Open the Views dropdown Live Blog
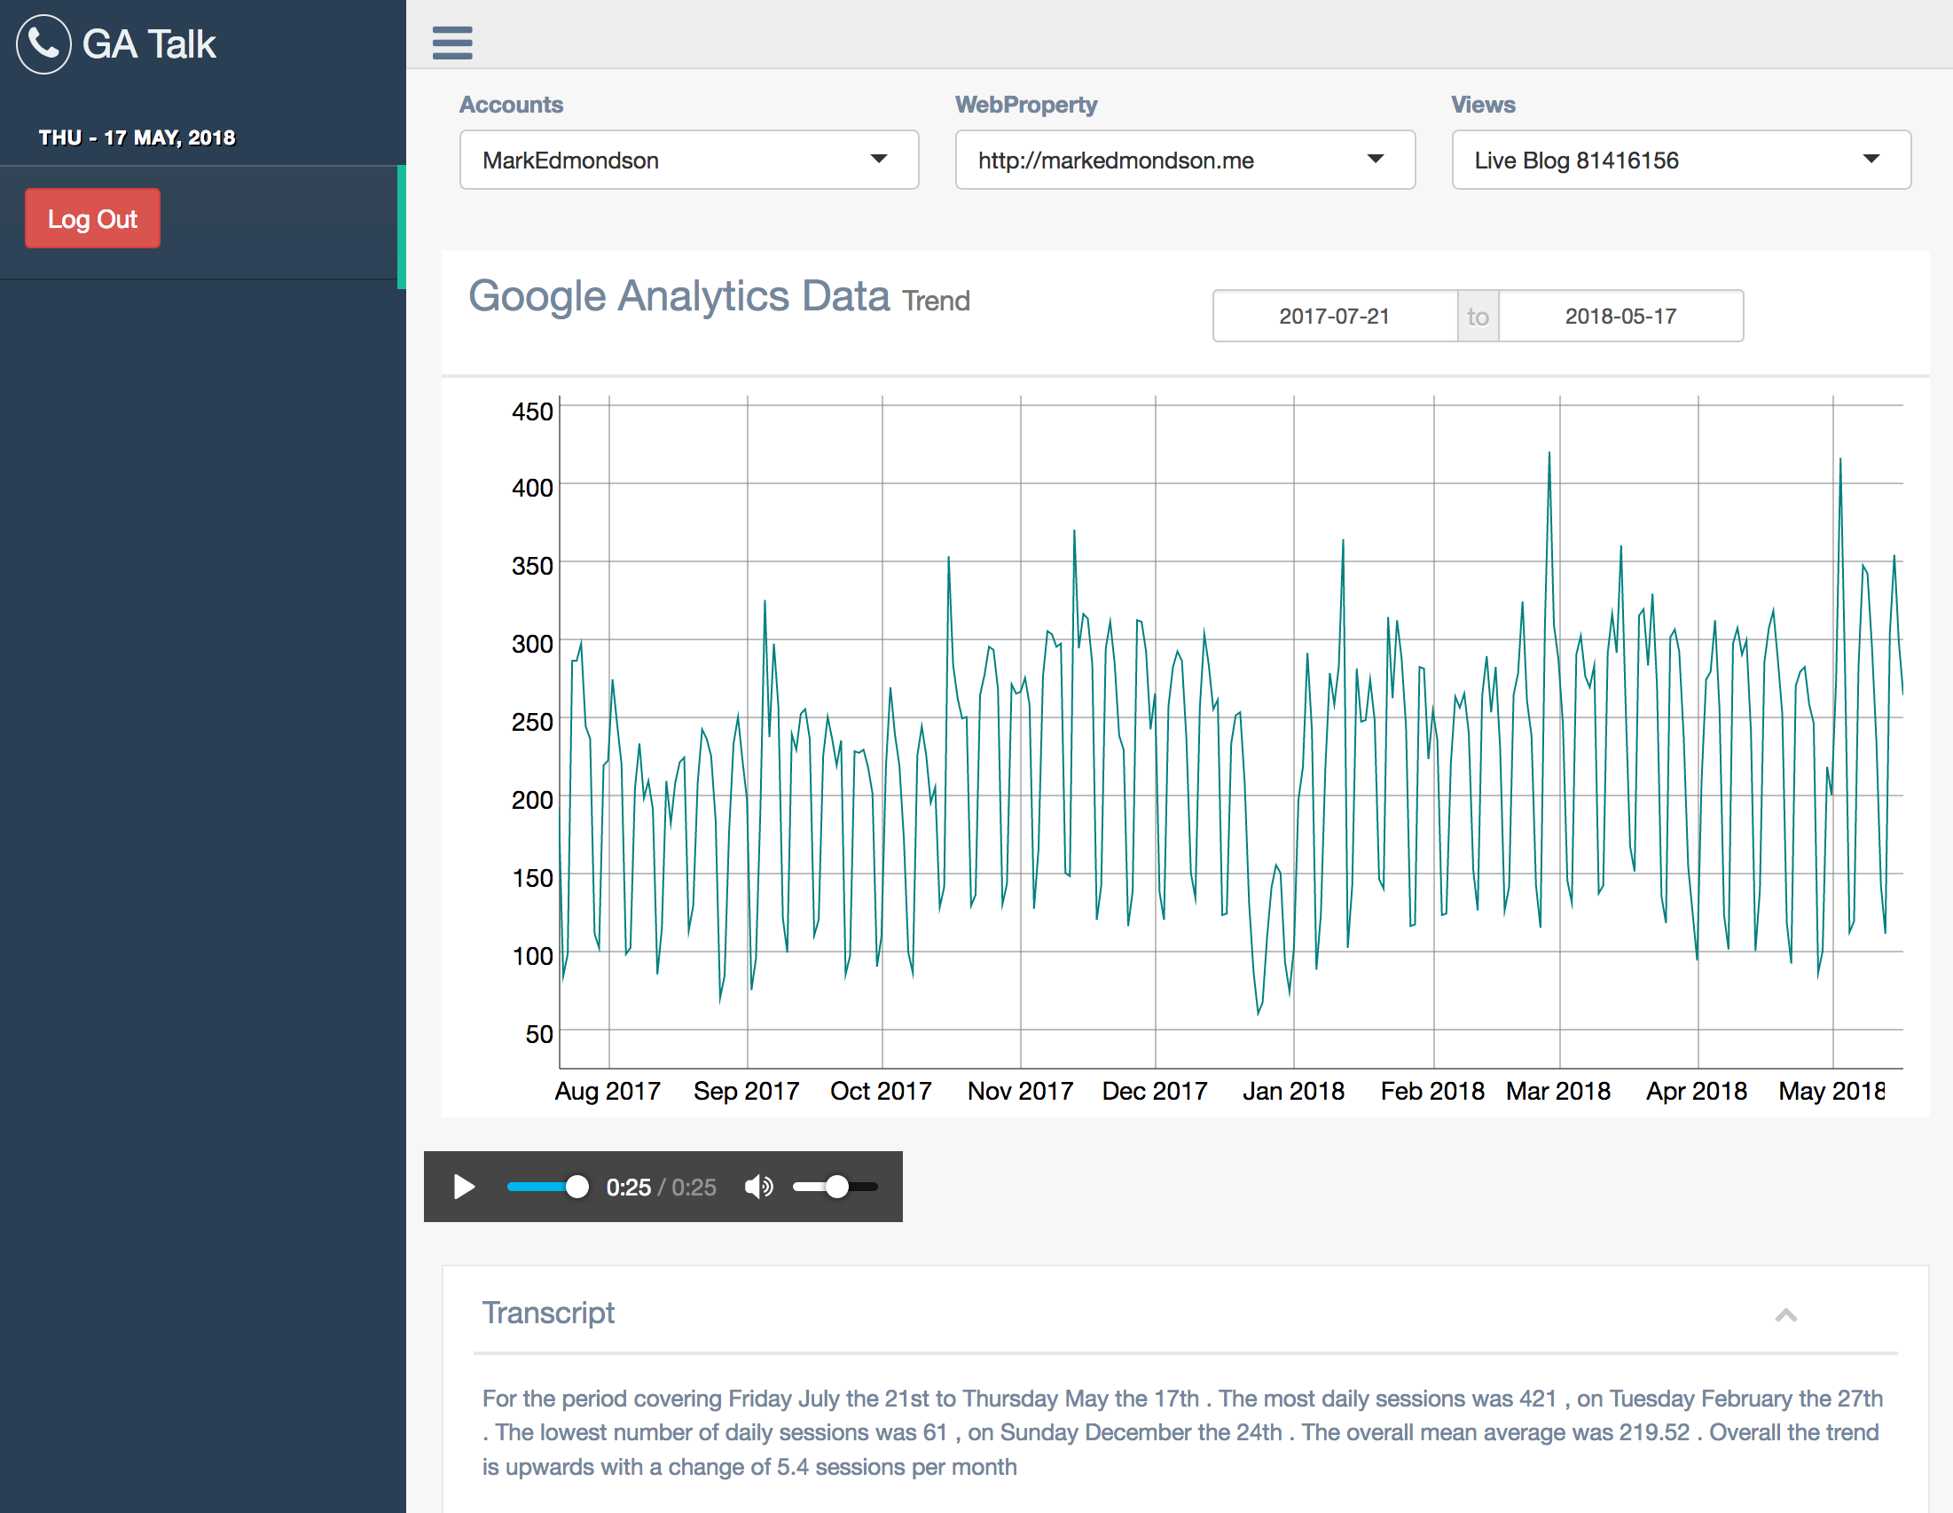Screen dimensions: 1953x1513 [x=1680, y=160]
